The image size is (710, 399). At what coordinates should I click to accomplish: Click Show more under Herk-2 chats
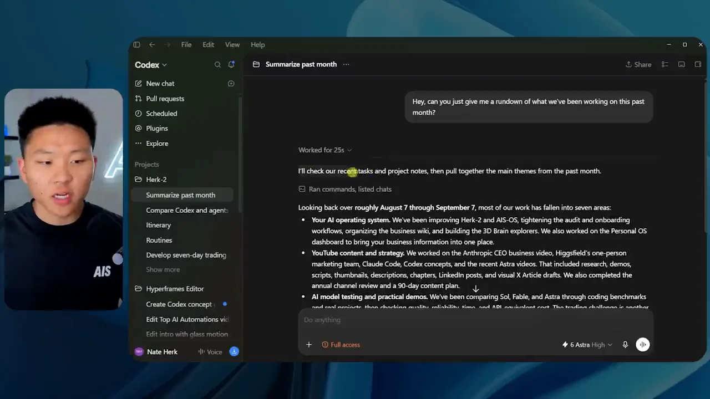pos(163,270)
